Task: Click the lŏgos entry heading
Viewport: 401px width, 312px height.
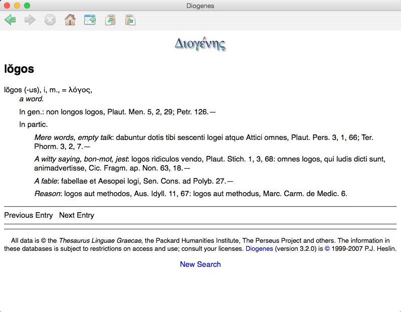Action: coord(19,69)
